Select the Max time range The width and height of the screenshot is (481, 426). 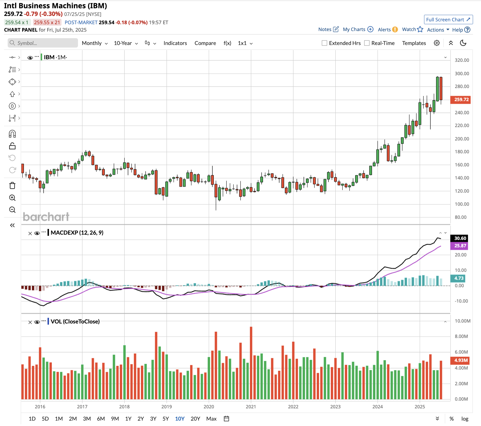click(x=211, y=419)
